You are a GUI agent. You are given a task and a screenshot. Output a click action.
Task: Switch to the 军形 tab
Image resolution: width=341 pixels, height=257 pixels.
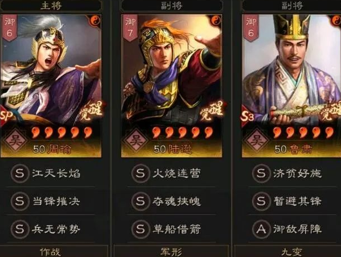[172, 251]
